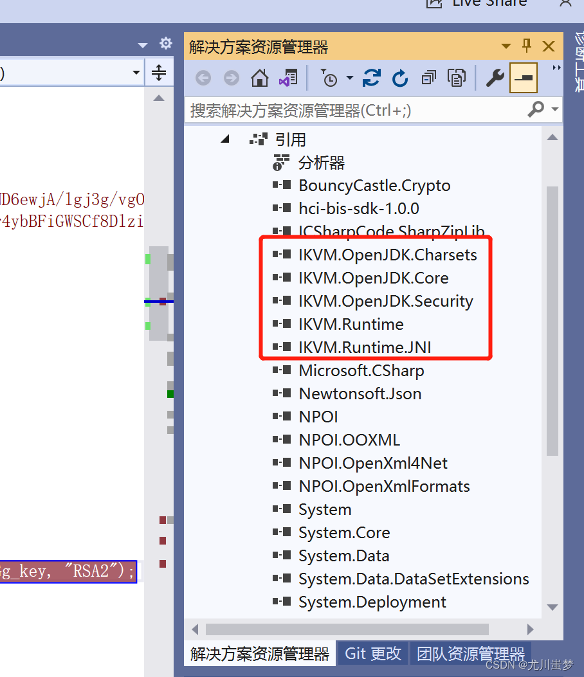Toggle auto-hide pin for Solution Explorer
The image size is (584, 677).
coord(527,46)
